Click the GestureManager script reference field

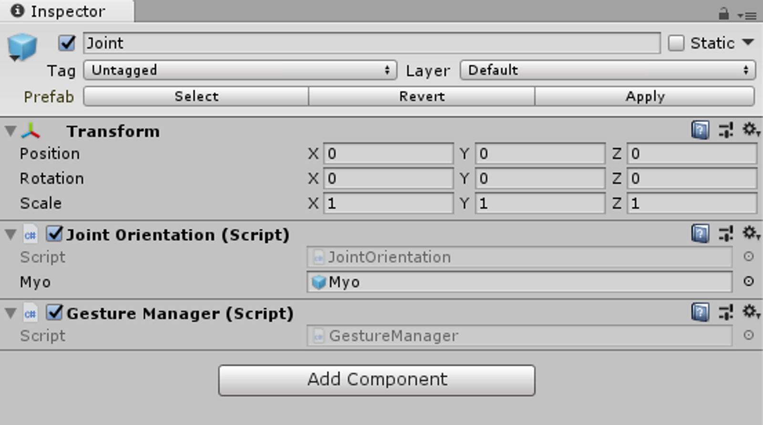(x=520, y=336)
